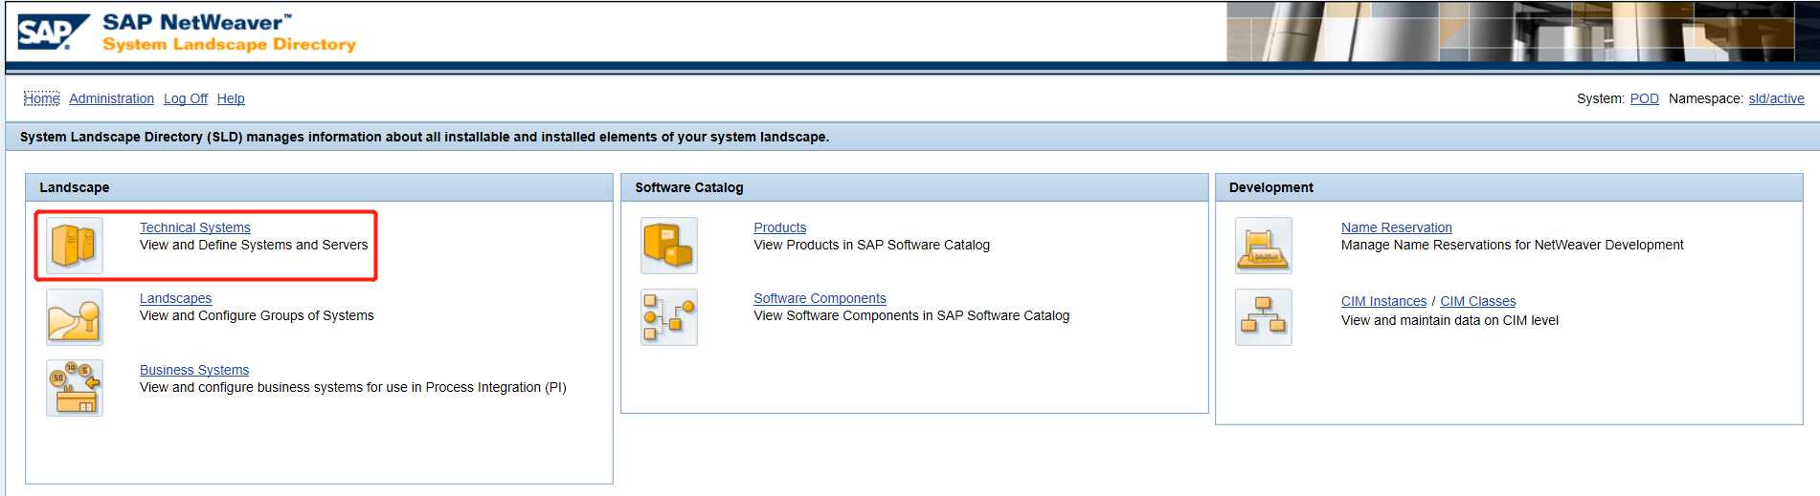1820x496 pixels.
Task: Open the Software Components link
Action: pyautogui.click(x=820, y=298)
